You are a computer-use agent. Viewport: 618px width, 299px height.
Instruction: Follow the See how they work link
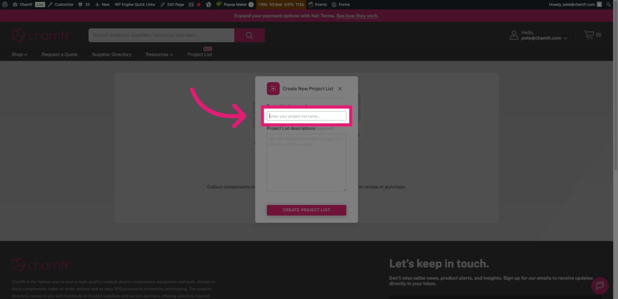coord(357,16)
